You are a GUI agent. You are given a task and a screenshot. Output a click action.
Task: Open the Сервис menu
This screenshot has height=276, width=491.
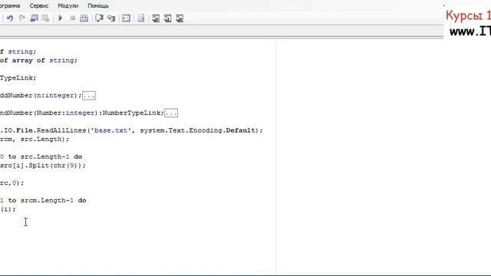pyautogui.click(x=39, y=5)
